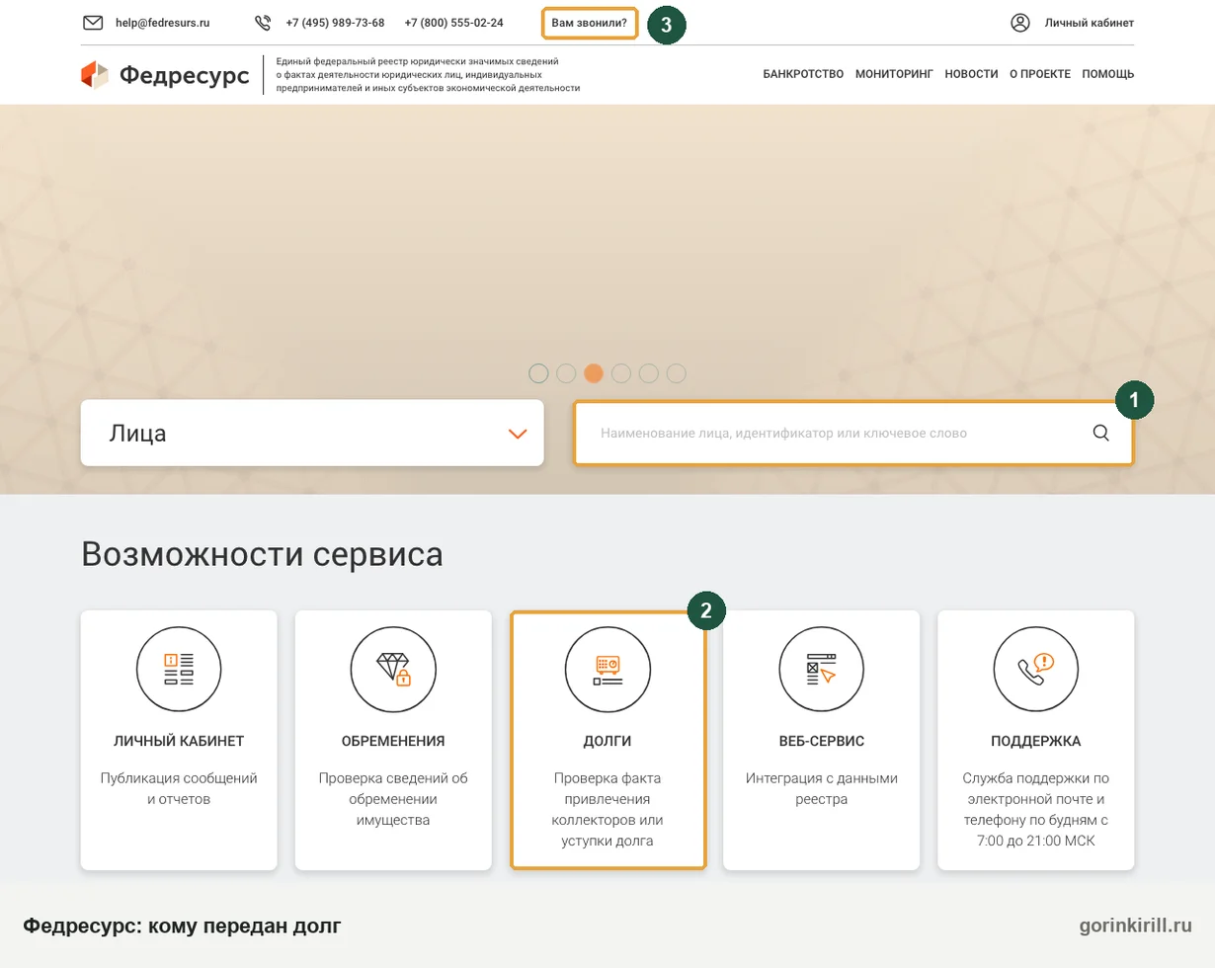
Task: Select the fourth carousel slide dot
Action: pyautogui.click(x=621, y=373)
